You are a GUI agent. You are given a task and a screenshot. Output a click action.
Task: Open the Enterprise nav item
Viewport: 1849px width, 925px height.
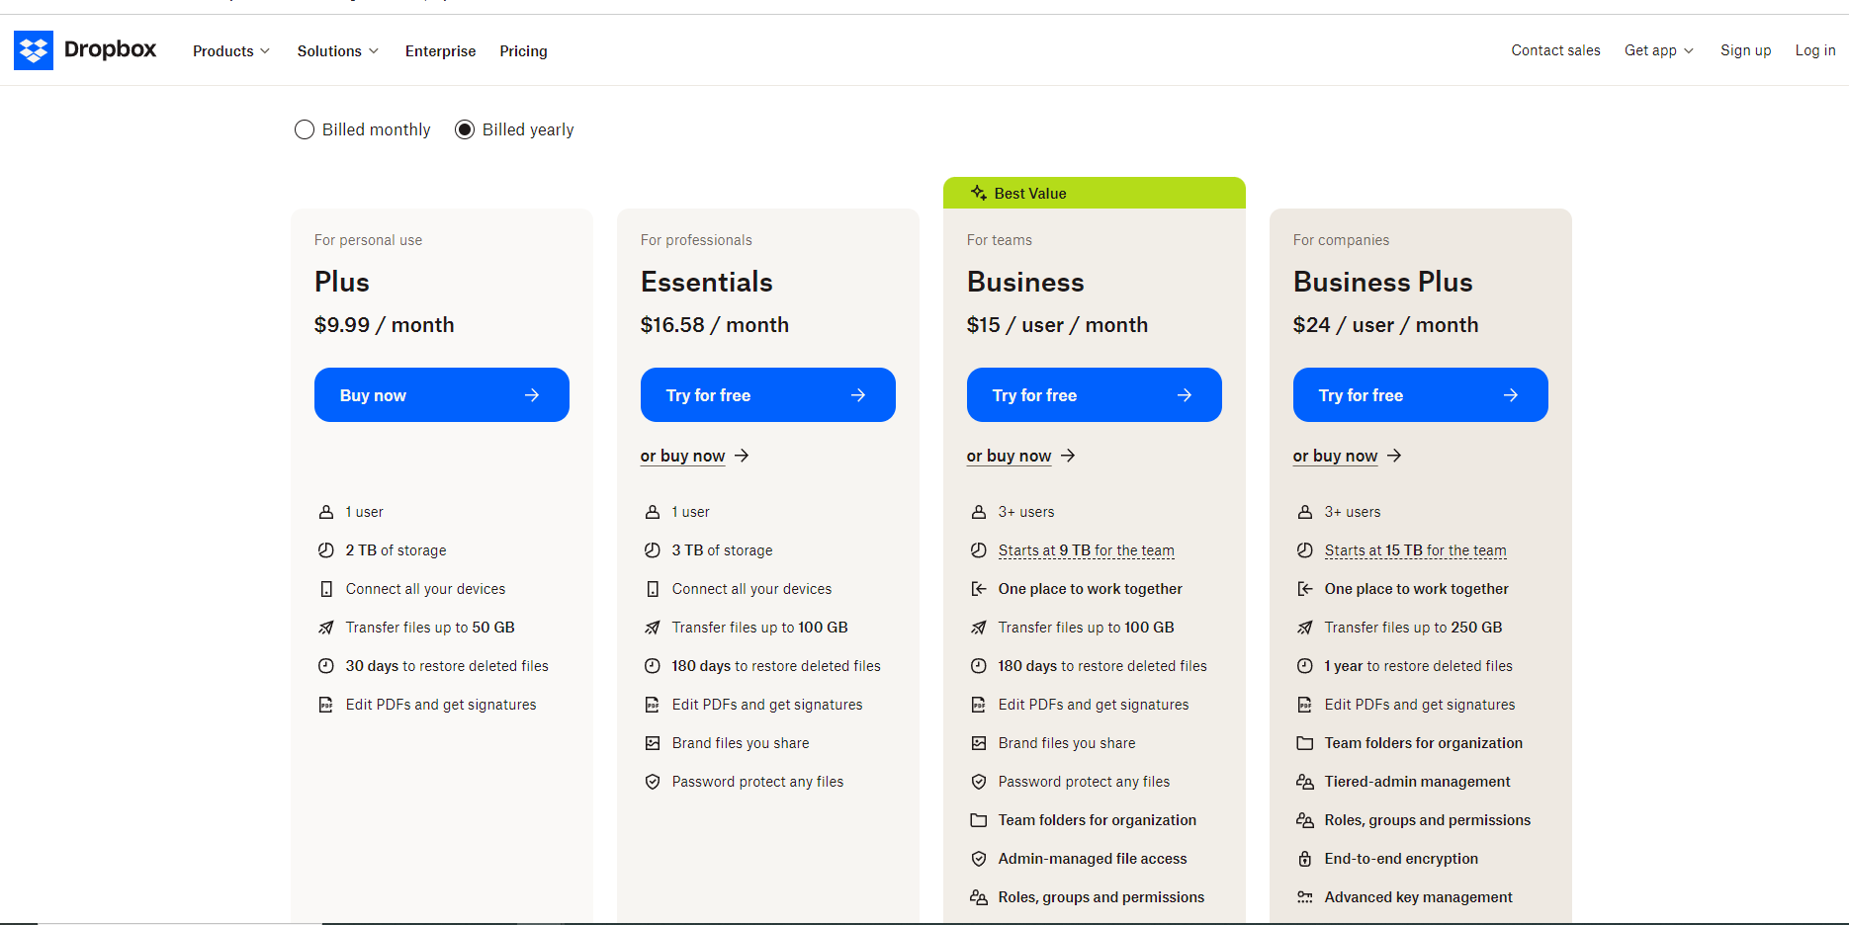point(440,51)
